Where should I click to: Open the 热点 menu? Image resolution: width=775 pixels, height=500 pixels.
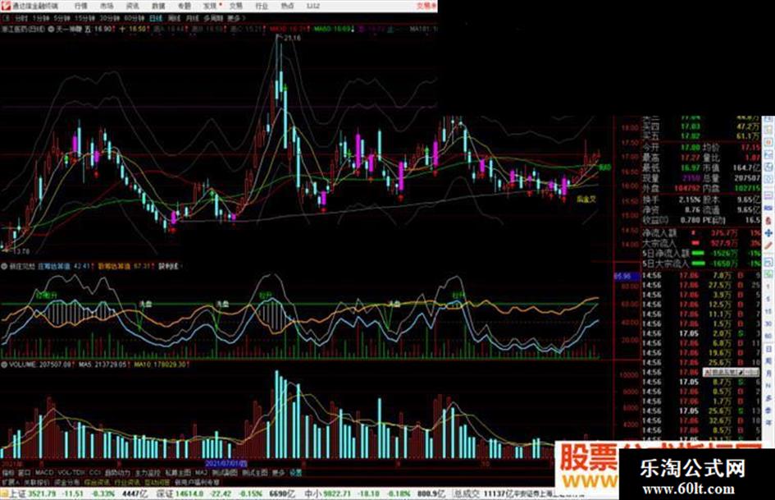(287, 6)
